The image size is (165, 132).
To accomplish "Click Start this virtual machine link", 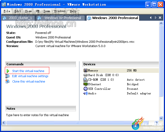I will click(x=28, y=71).
